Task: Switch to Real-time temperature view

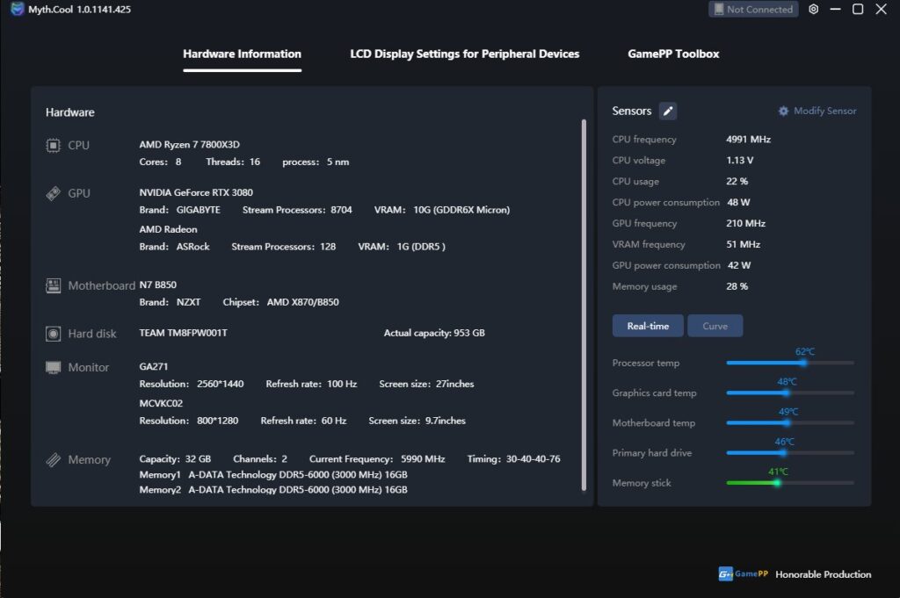Action: tap(648, 326)
